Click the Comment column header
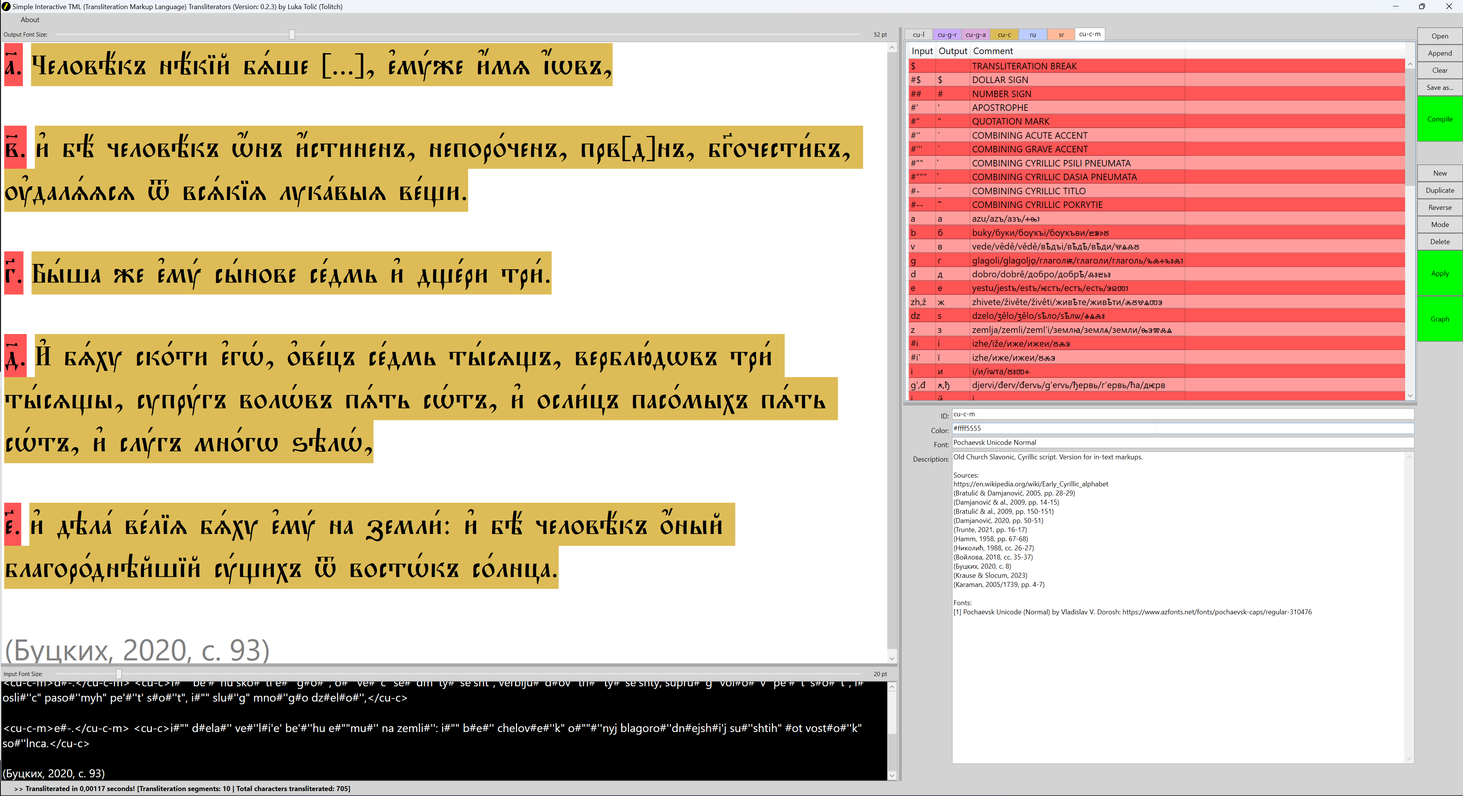Screen dimensions: 1463x796 click(993, 51)
